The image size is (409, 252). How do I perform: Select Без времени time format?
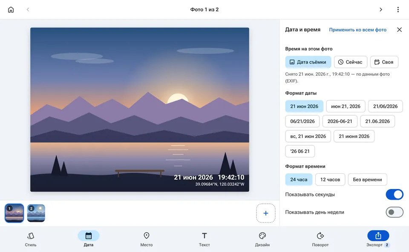coord(367,180)
